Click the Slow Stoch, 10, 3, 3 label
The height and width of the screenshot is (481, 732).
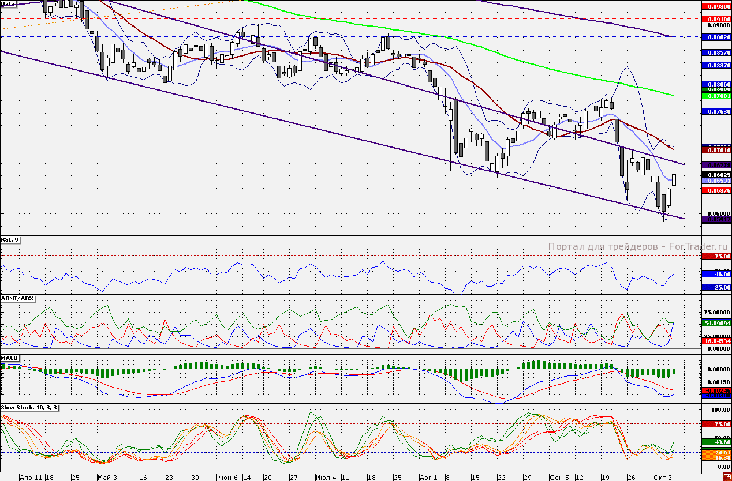tap(29, 407)
